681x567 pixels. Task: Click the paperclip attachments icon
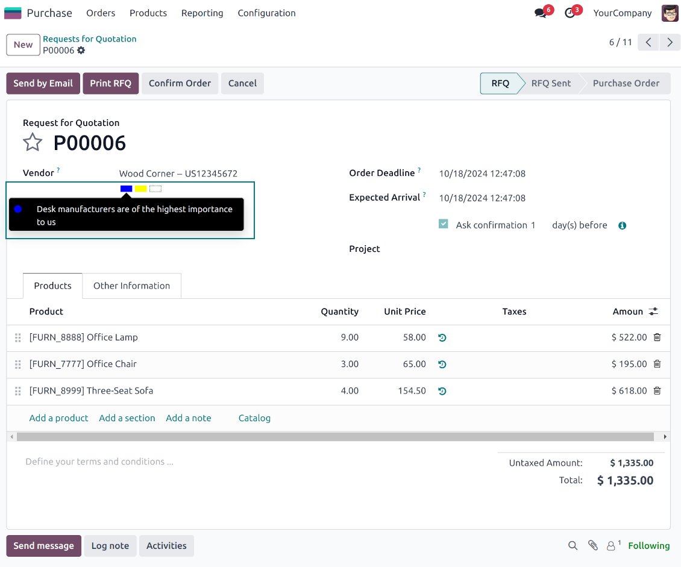[593, 545]
